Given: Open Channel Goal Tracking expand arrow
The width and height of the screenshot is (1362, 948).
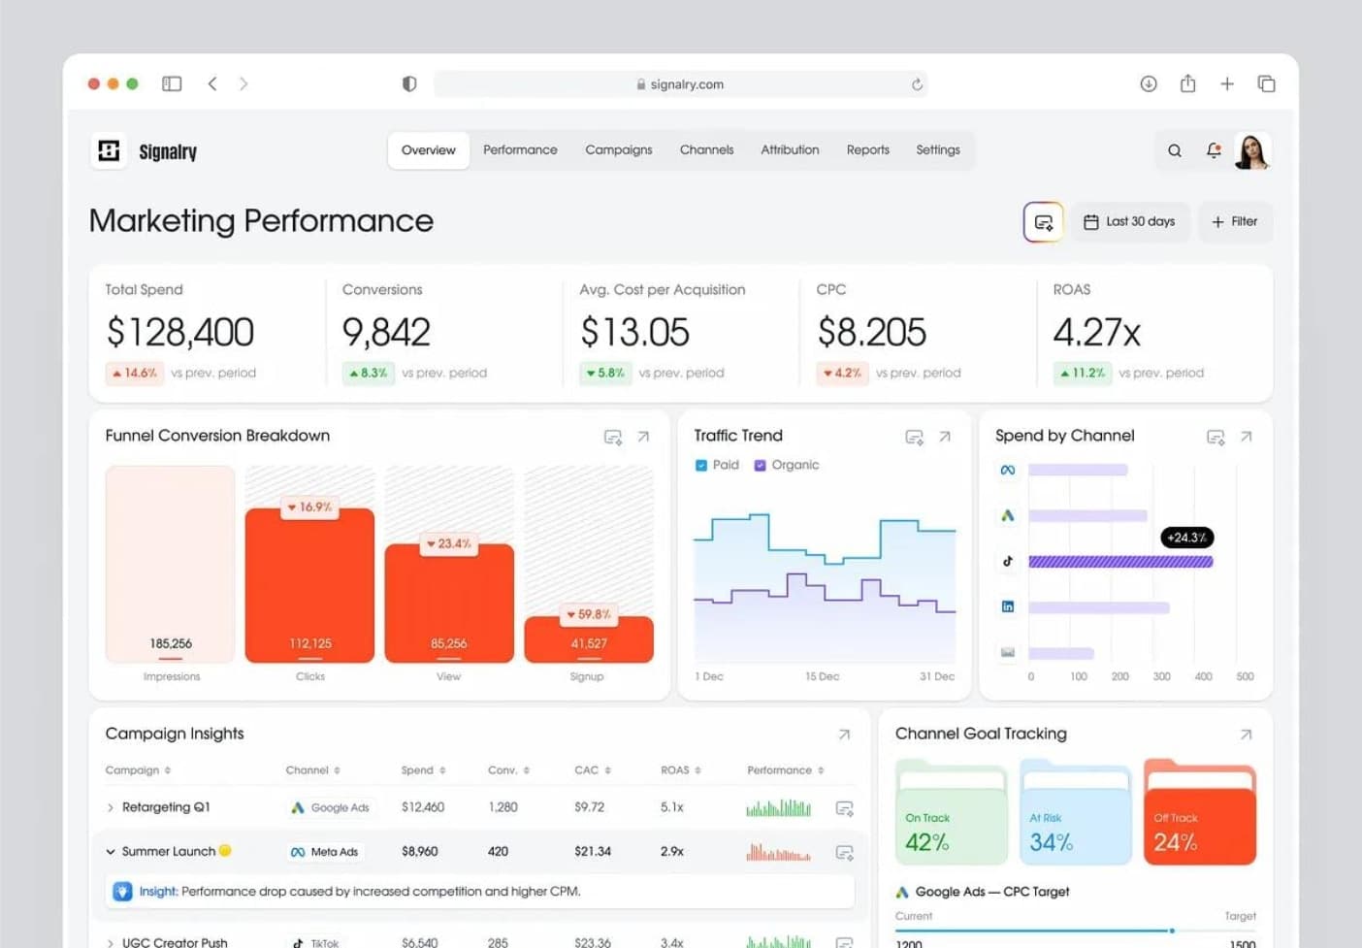Looking at the screenshot, I should (x=1247, y=735).
